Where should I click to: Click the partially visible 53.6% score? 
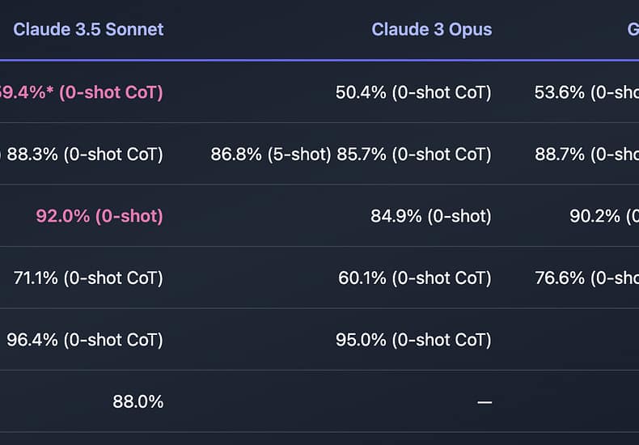tap(586, 92)
